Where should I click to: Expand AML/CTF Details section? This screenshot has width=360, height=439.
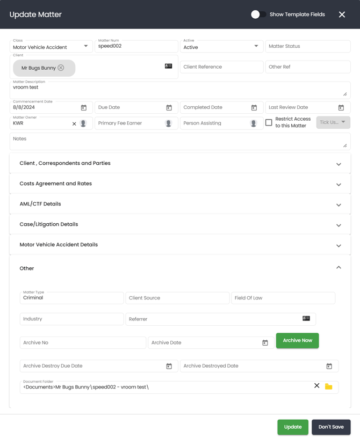180,204
